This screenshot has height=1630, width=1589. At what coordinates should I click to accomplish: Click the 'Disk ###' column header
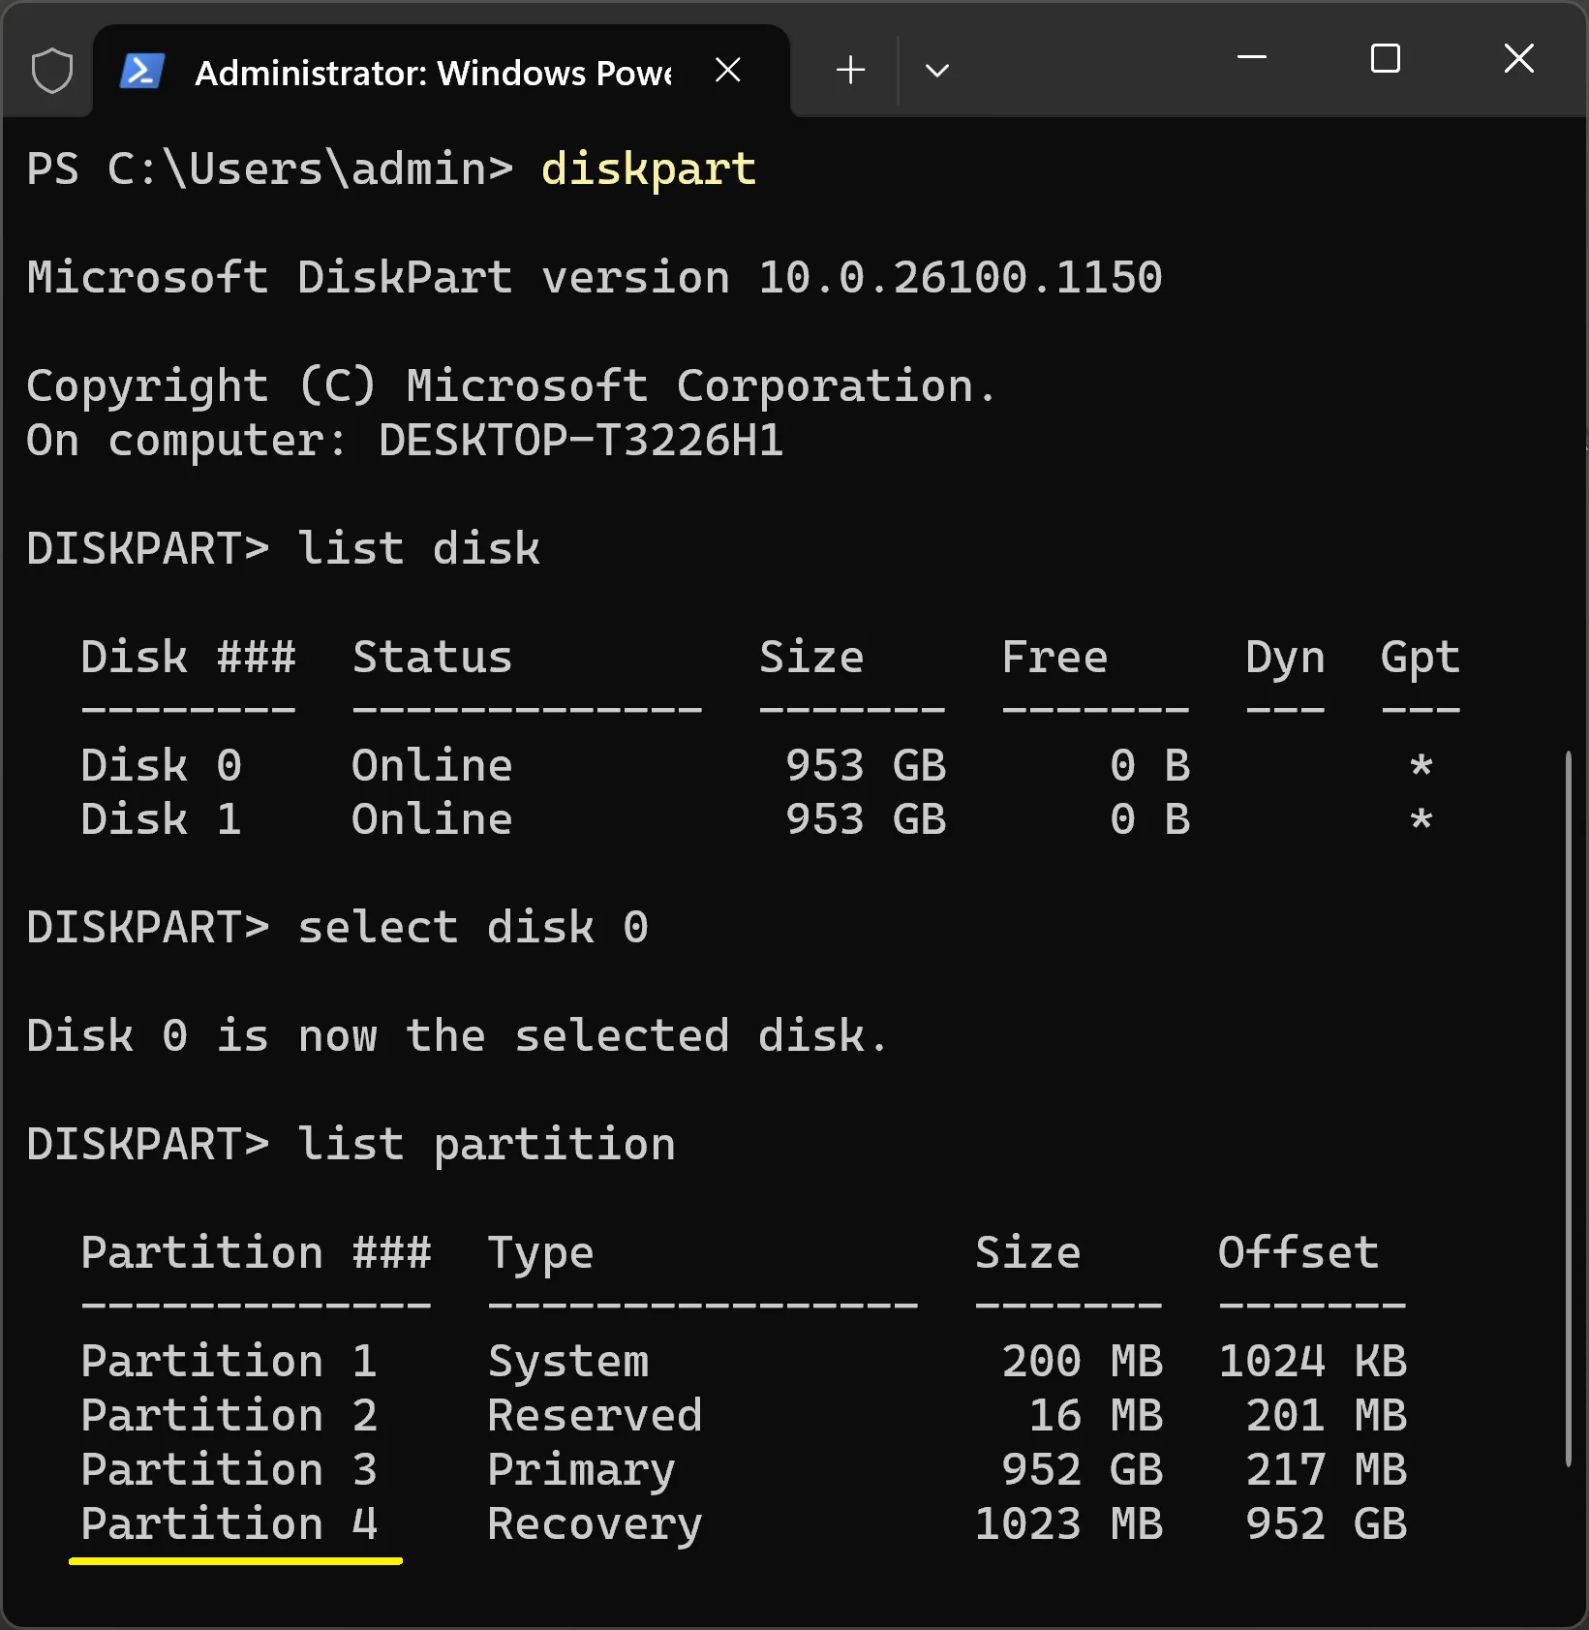(188, 657)
